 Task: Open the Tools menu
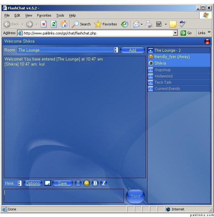[60, 15]
